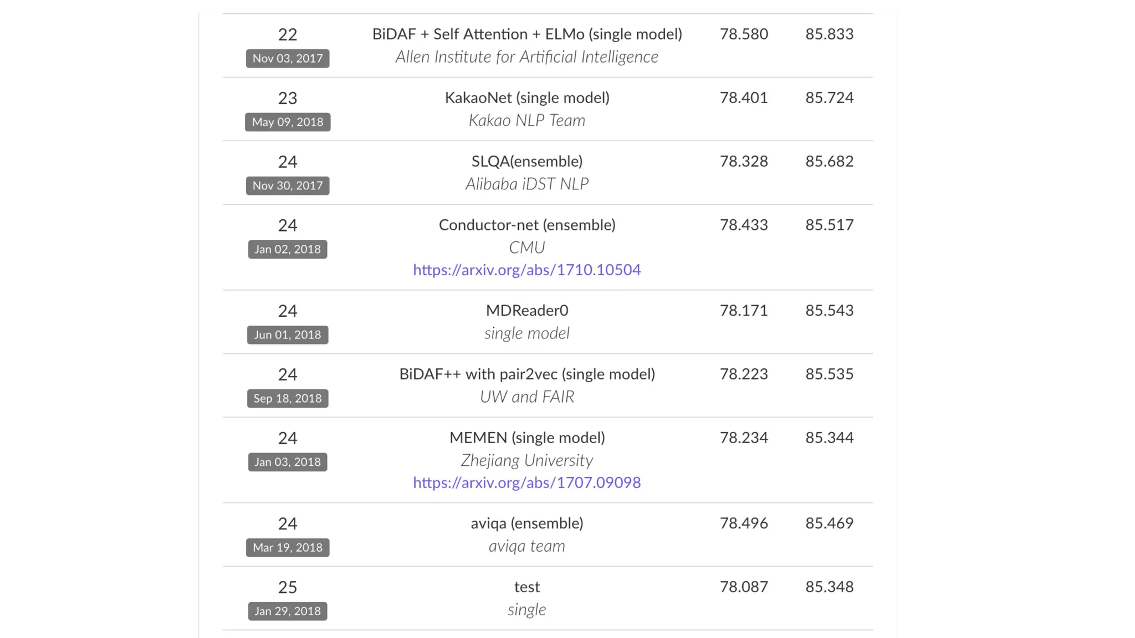Click the Conductor-net (ensemble) model name
This screenshot has width=1135, height=638.
526,225
